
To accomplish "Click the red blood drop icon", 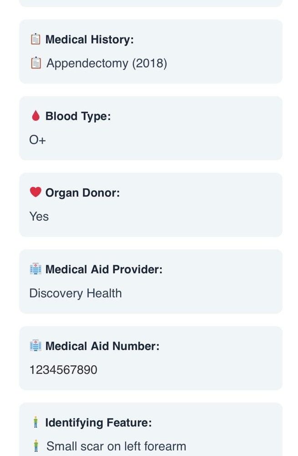I will point(35,116).
